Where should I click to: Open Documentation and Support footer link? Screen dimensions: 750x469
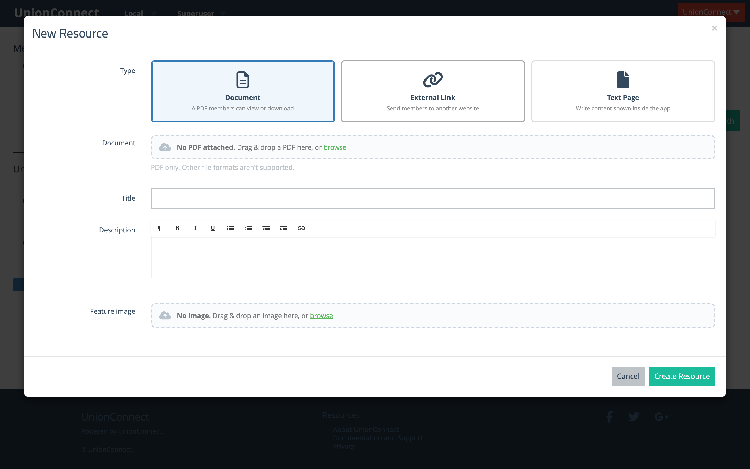(378, 438)
